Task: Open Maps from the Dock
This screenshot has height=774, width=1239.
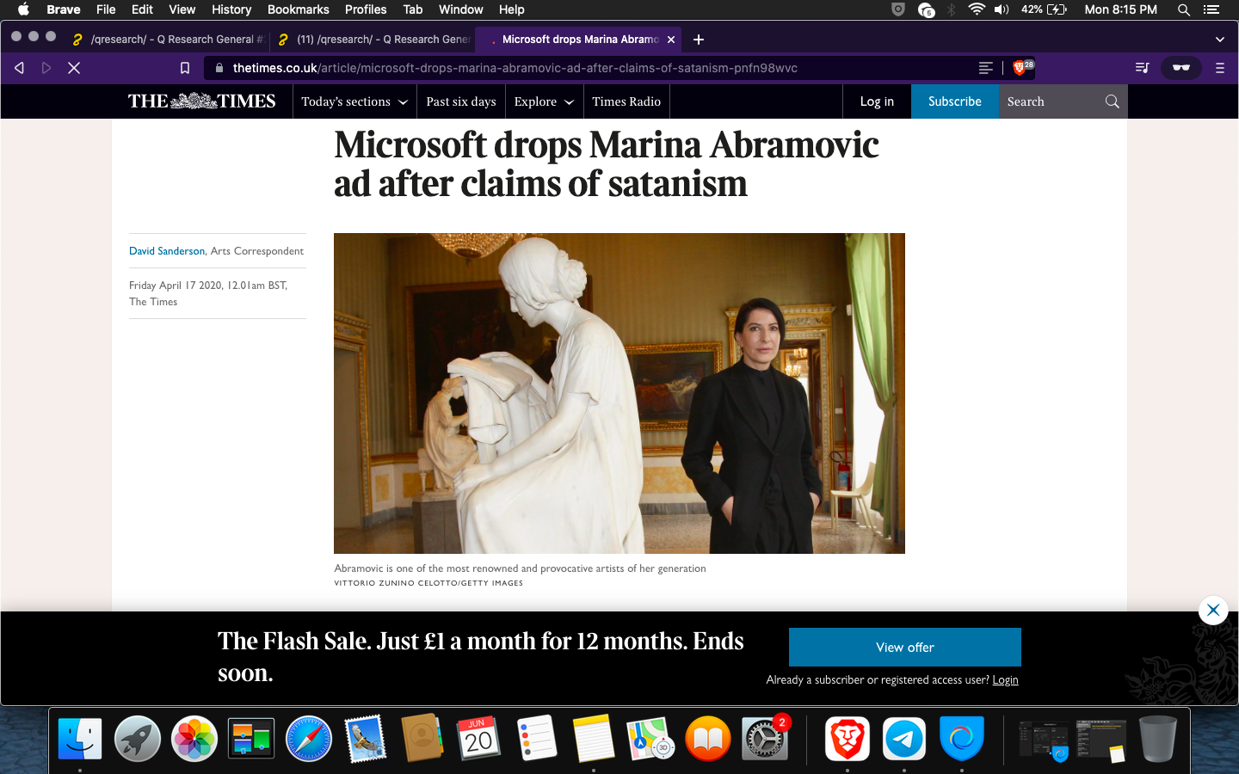Action: (x=650, y=739)
